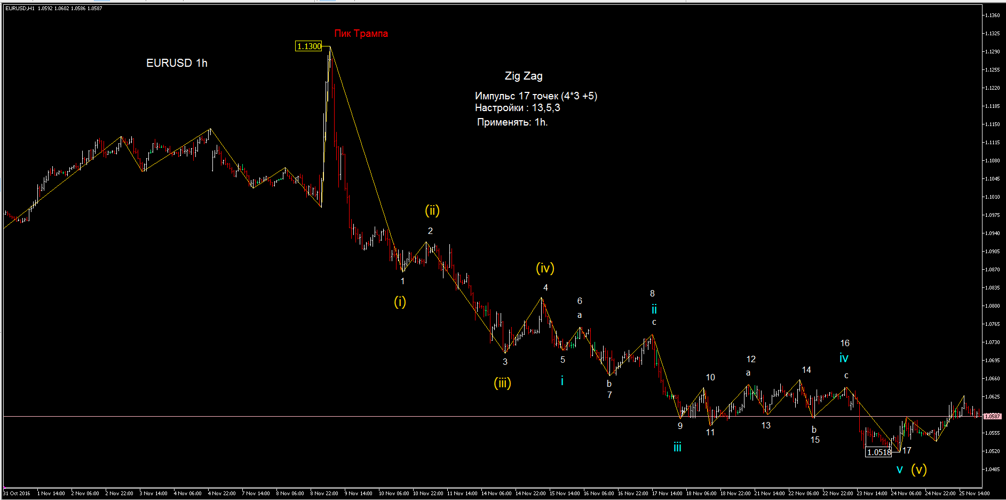Viewport: 1006px width, 500px height.
Task: Select 1.1290 on the price axis
Action: click(992, 51)
